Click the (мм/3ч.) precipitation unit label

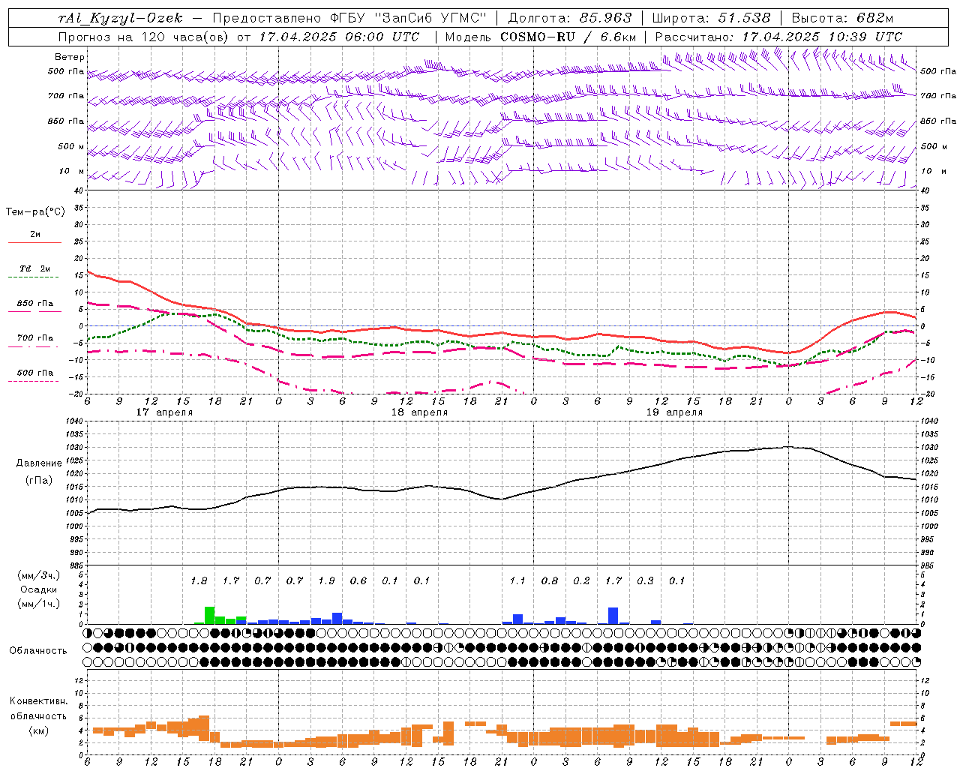pyautogui.click(x=39, y=575)
